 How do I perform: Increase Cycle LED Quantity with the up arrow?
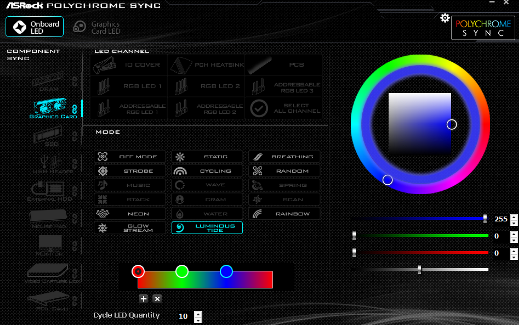197,314
